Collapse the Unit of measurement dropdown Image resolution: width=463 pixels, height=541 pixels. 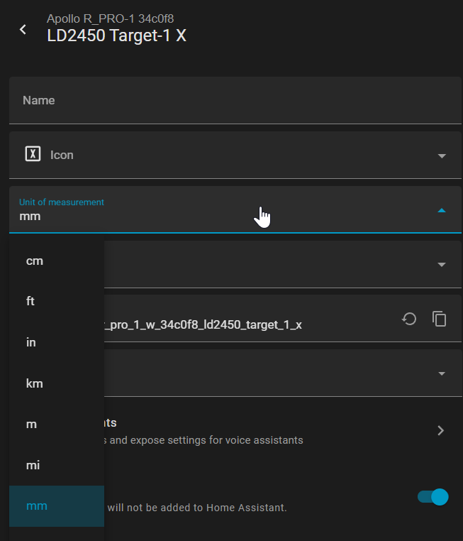(442, 210)
